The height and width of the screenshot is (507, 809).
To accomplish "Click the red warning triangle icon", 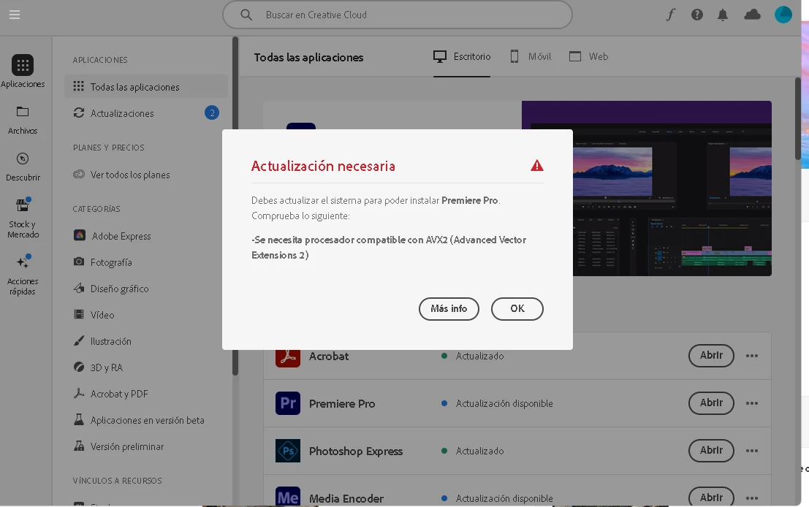I will click(537, 166).
